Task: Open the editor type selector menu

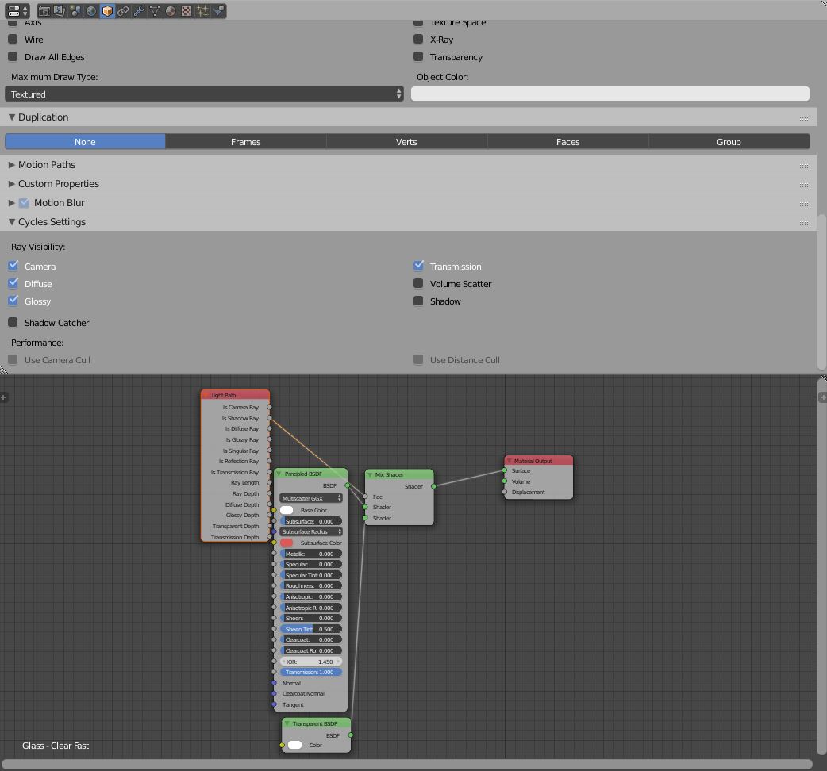Action: pyautogui.click(x=17, y=10)
